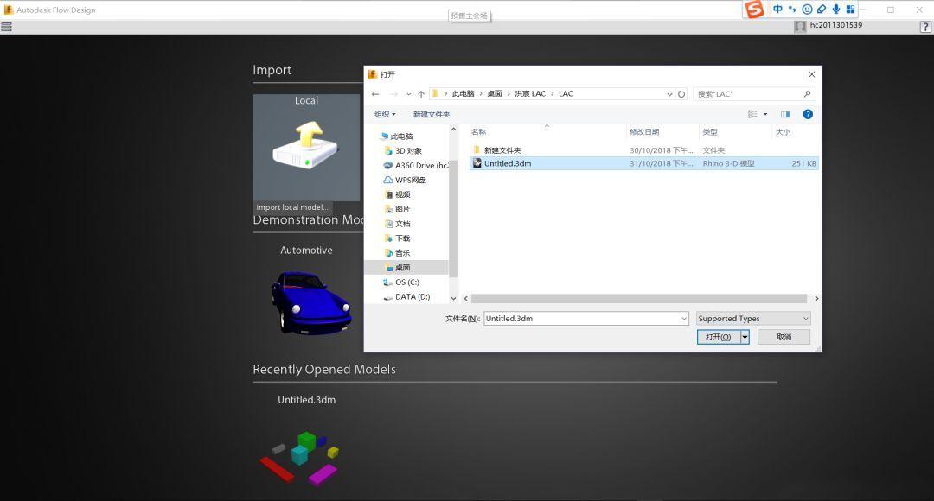The image size is (934, 501).
Task: Go back in the file dialog
Action: point(374,94)
